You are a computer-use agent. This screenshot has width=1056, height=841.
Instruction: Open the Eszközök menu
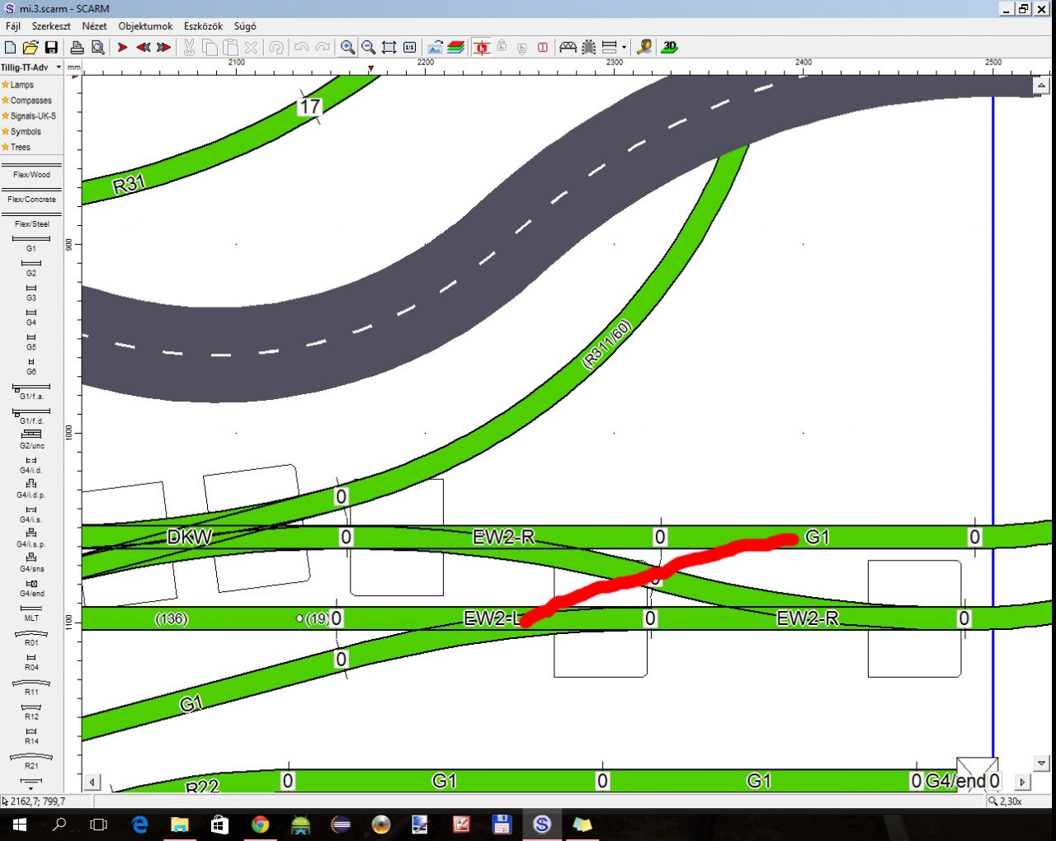(203, 26)
